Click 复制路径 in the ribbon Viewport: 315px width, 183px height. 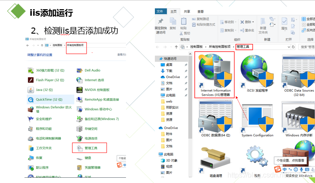pyautogui.click(x=200, y=19)
